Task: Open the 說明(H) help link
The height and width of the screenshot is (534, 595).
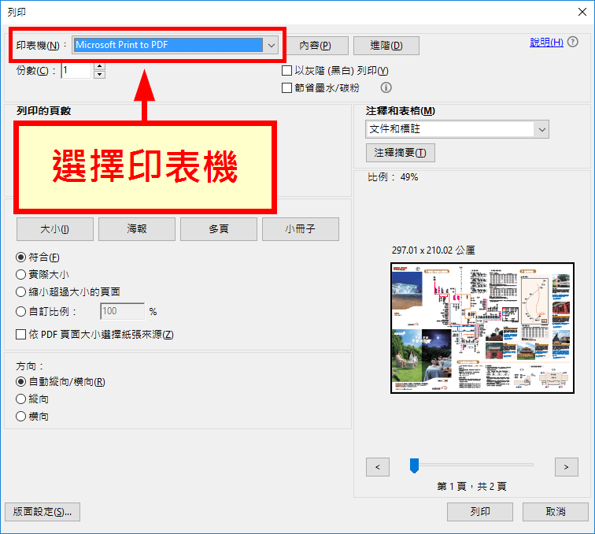Action: (x=546, y=43)
